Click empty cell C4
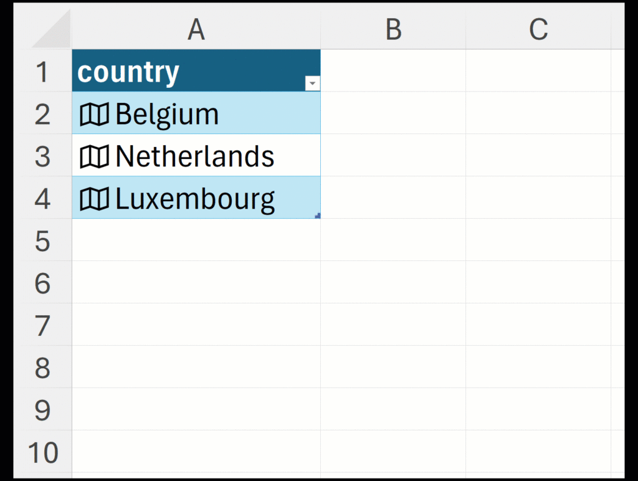Viewport: 638px width, 481px height. [538, 199]
